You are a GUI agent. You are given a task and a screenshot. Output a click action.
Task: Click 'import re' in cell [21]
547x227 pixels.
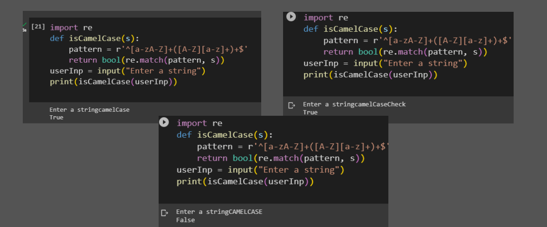[71, 27]
